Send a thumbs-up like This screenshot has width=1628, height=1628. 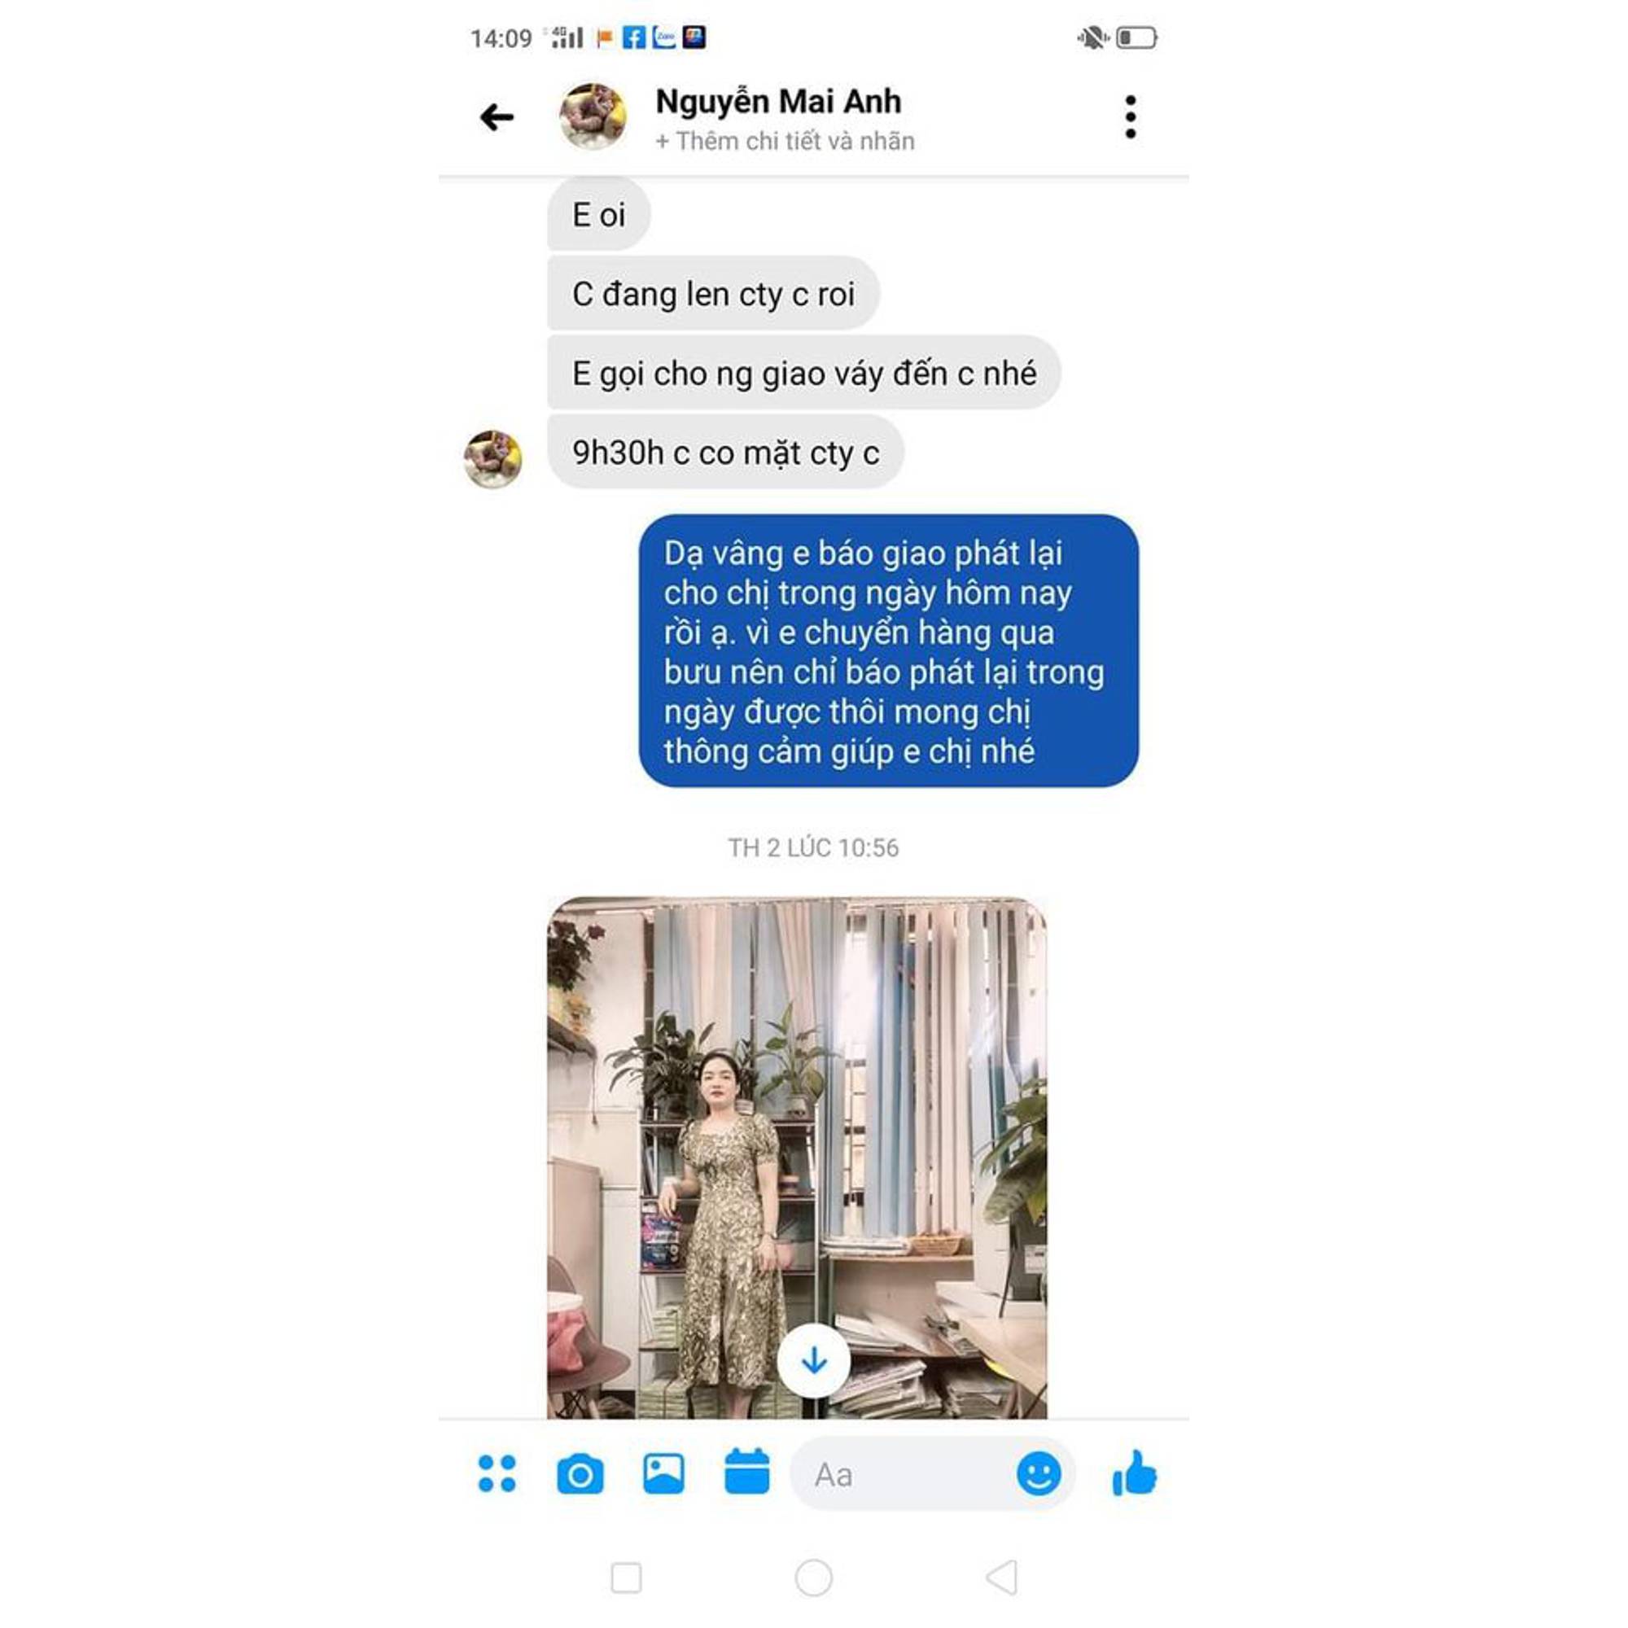[1134, 1473]
